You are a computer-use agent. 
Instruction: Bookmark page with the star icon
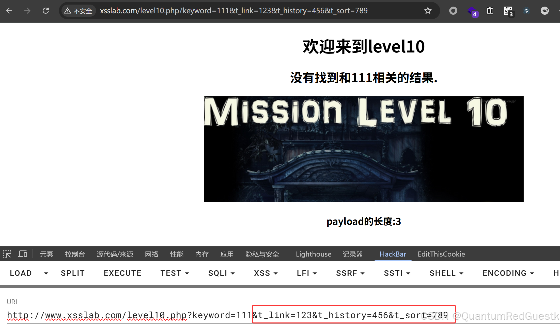428,11
